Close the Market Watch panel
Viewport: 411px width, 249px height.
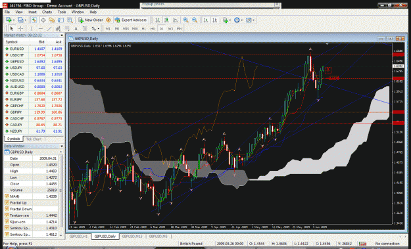[x=62, y=35]
